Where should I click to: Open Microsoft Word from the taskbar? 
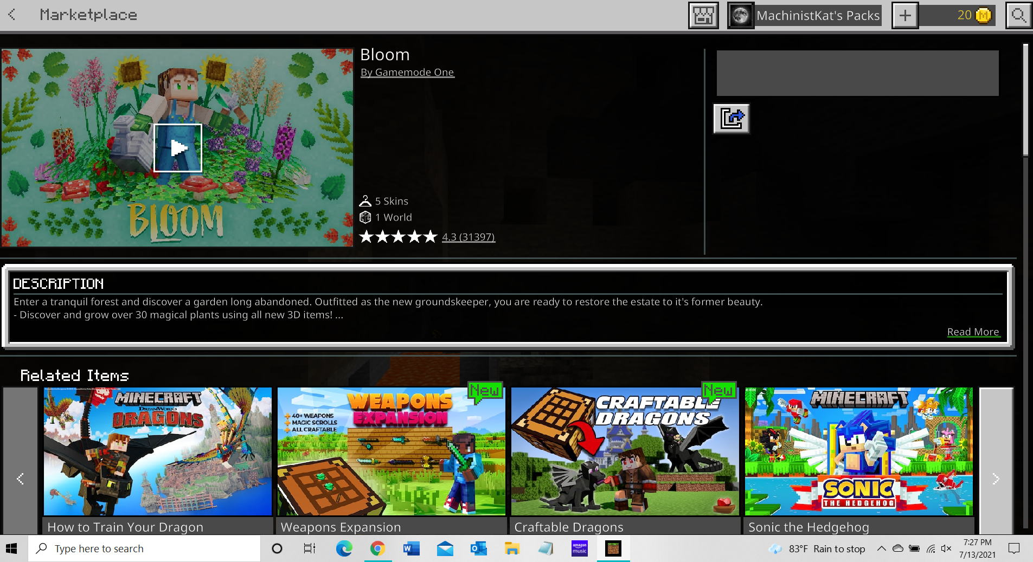point(411,548)
